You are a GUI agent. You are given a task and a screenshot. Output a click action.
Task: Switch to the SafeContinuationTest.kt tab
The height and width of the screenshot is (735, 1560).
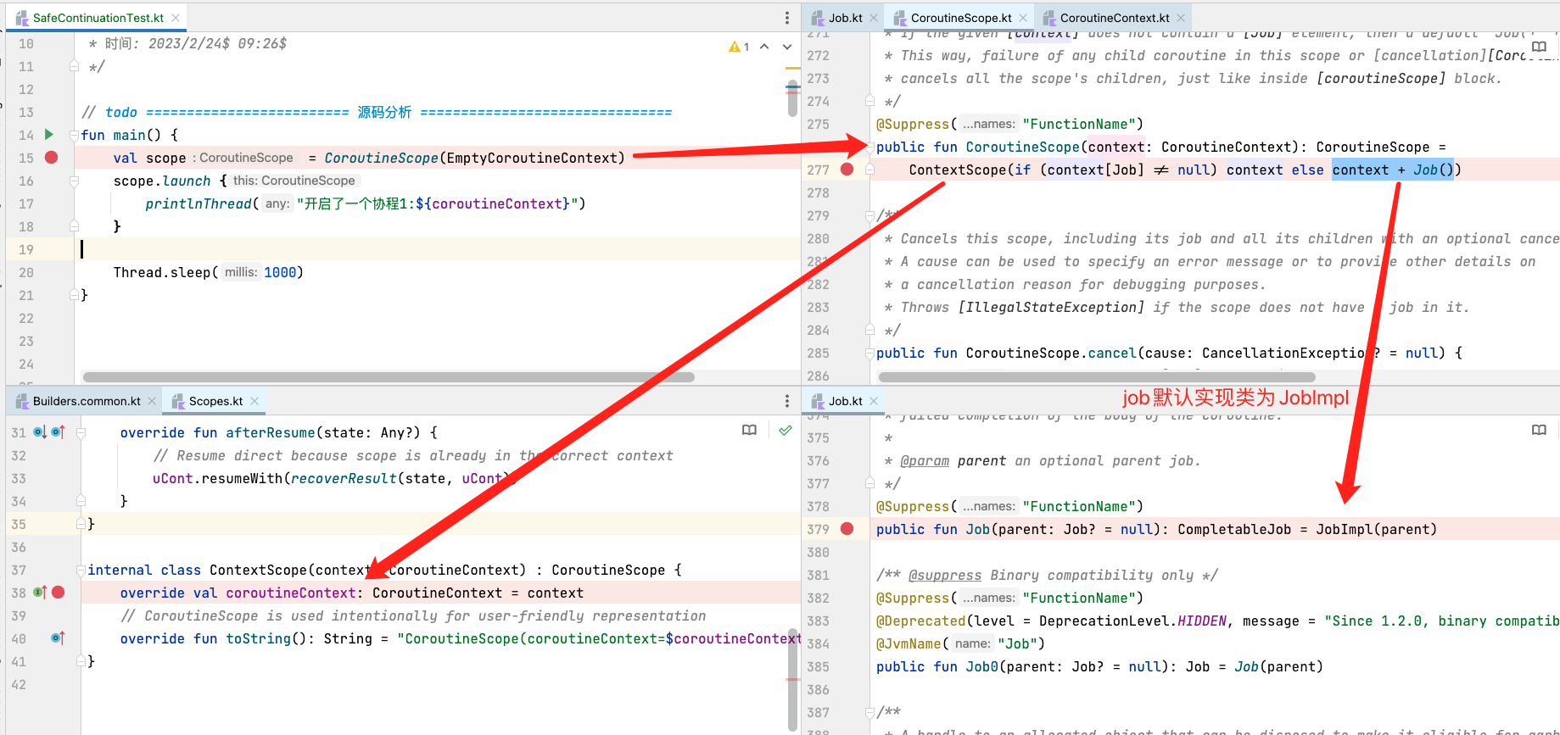coord(98,18)
